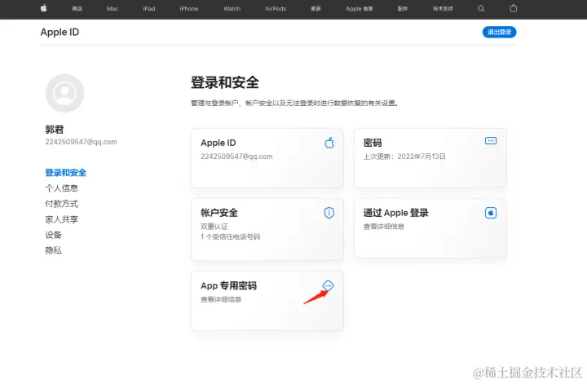Image resolution: width=587 pixels, height=384 pixels.
Task: Click the Apple ID card apple icon
Action: pyautogui.click(x=329, y=143)
